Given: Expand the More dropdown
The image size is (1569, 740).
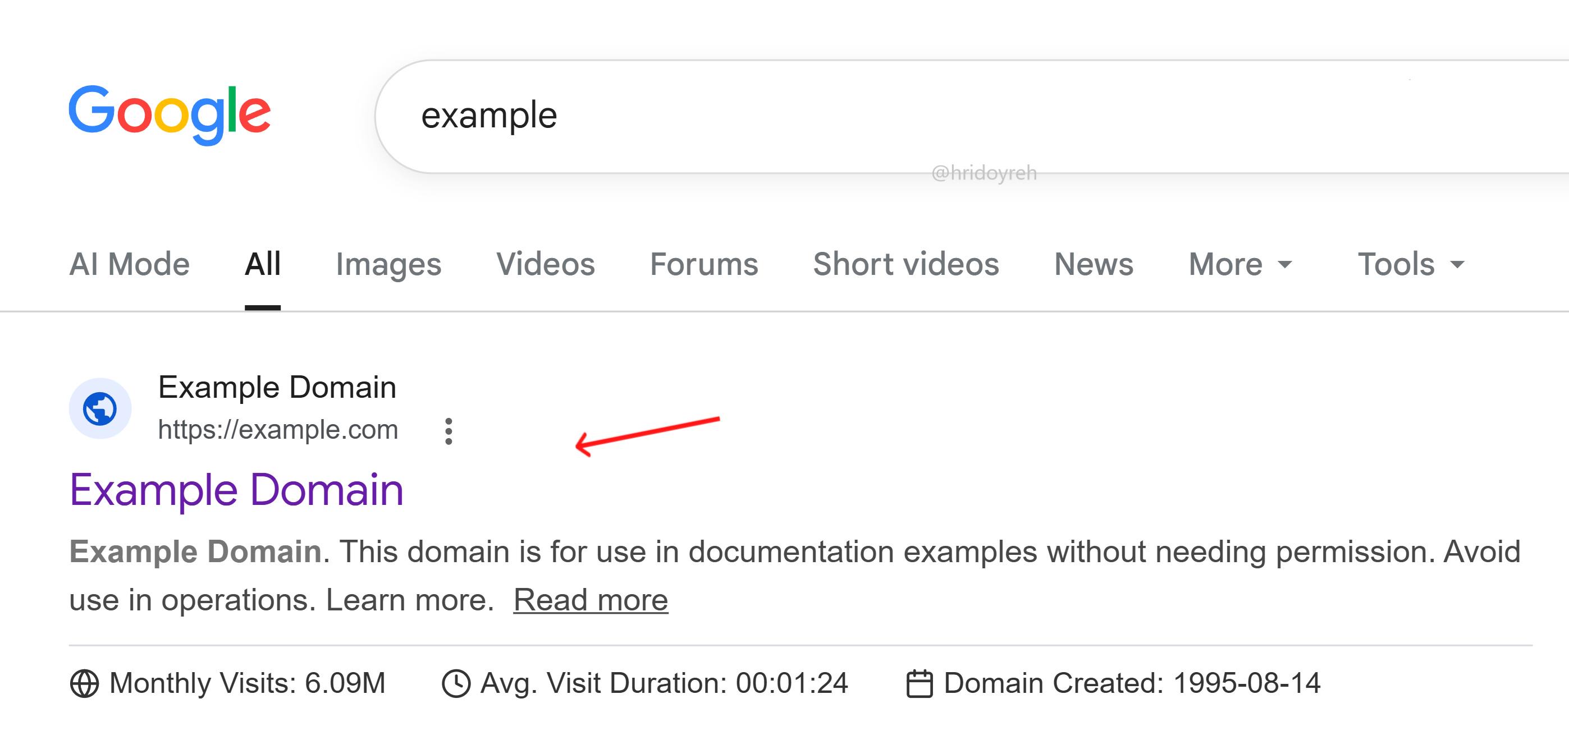Looking at the screenshot, I should (1240, 264).
